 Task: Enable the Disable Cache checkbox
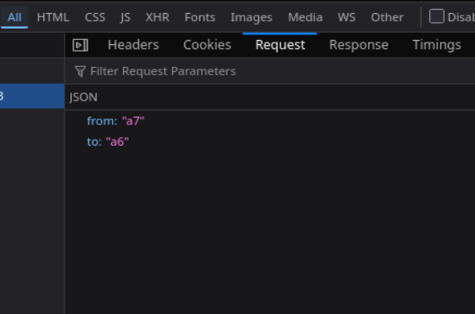(437, 16)
